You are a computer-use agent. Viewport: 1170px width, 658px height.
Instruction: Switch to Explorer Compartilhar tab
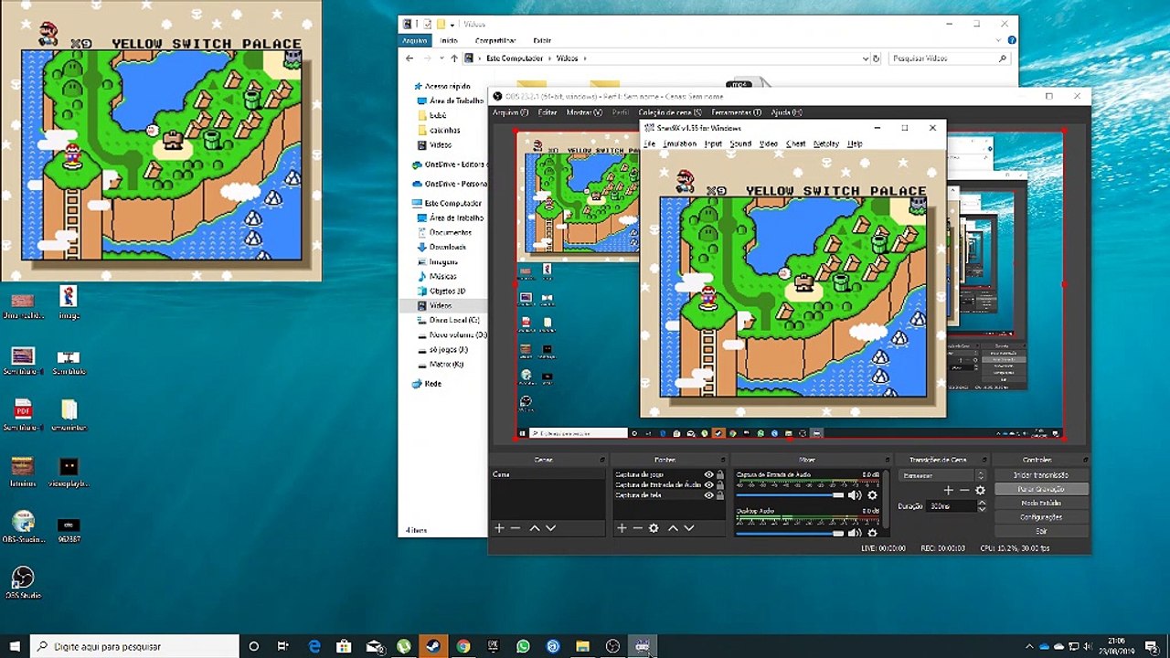[495, 40]
